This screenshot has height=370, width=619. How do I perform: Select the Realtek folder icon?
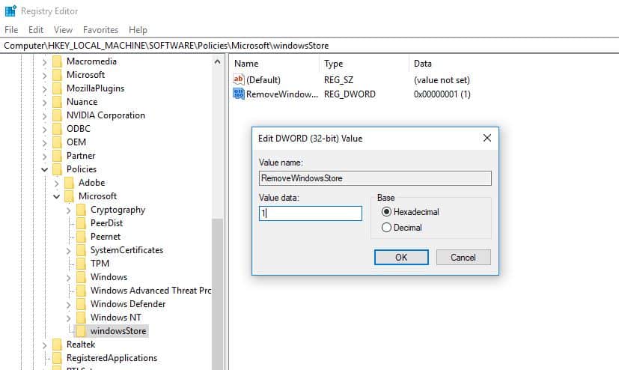(x=57, y=344)
